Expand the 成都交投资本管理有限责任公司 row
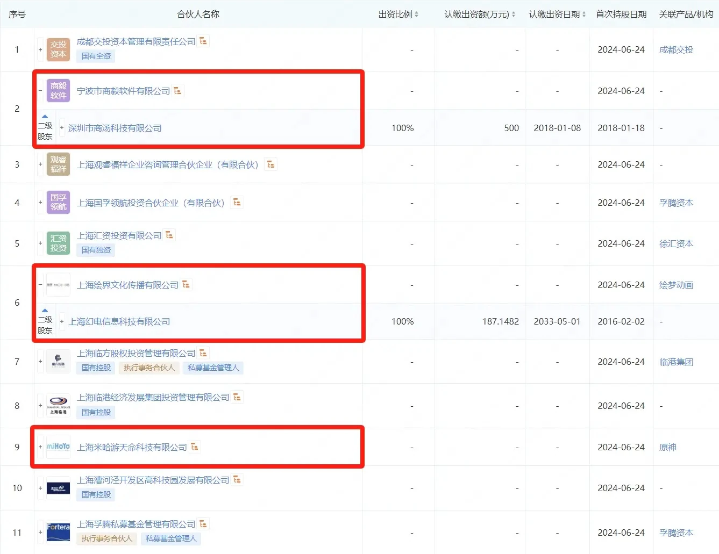This screenshot has height=554, width=719. [40, 49]
